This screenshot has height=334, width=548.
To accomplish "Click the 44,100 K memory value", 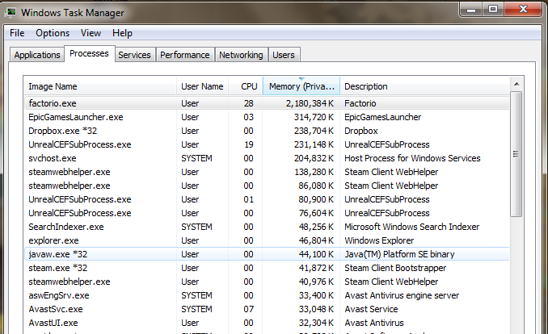I will click(316, 254).
